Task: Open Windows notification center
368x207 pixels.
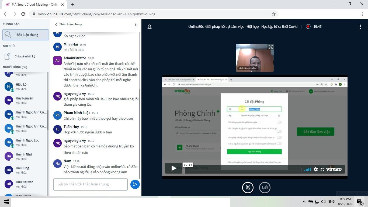Action: coord(360,202)
